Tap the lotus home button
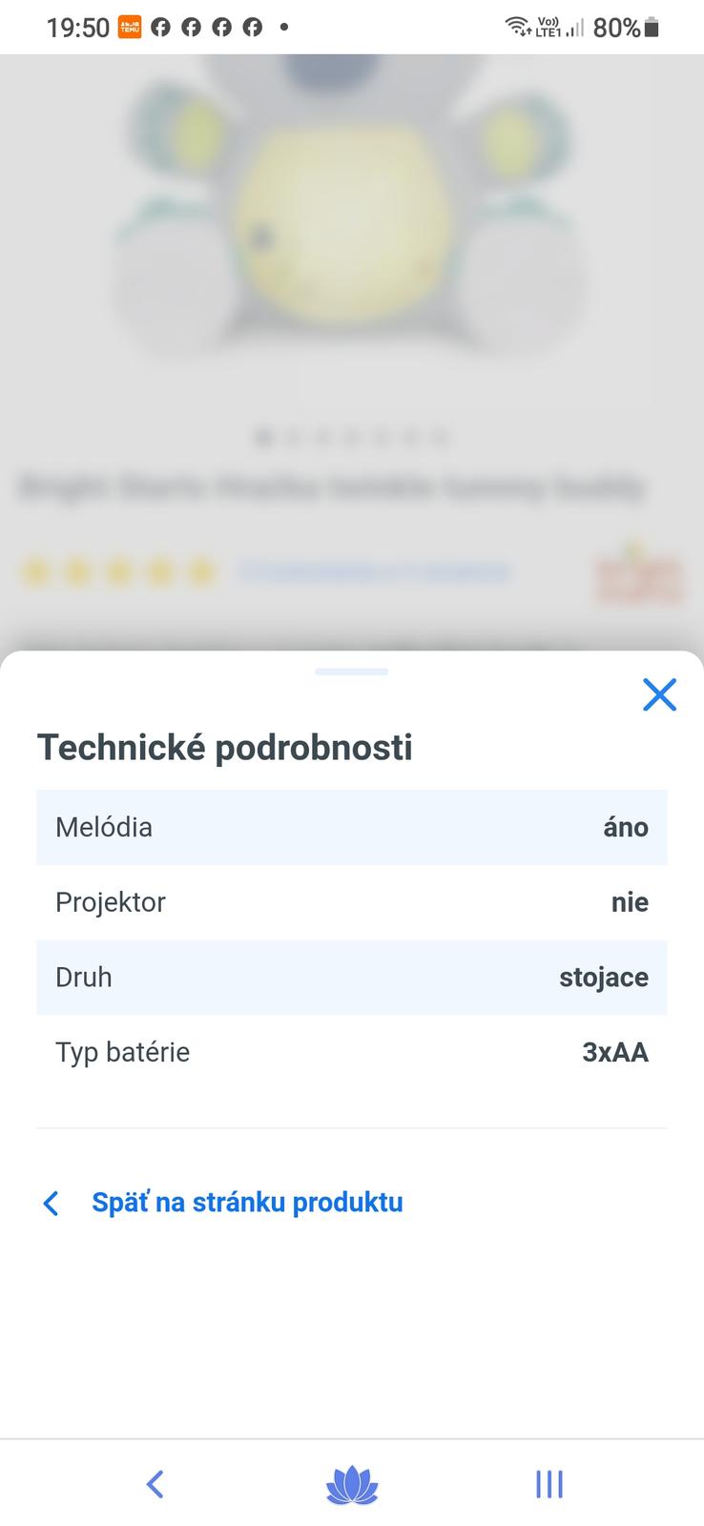 [x=352, y=1485]
